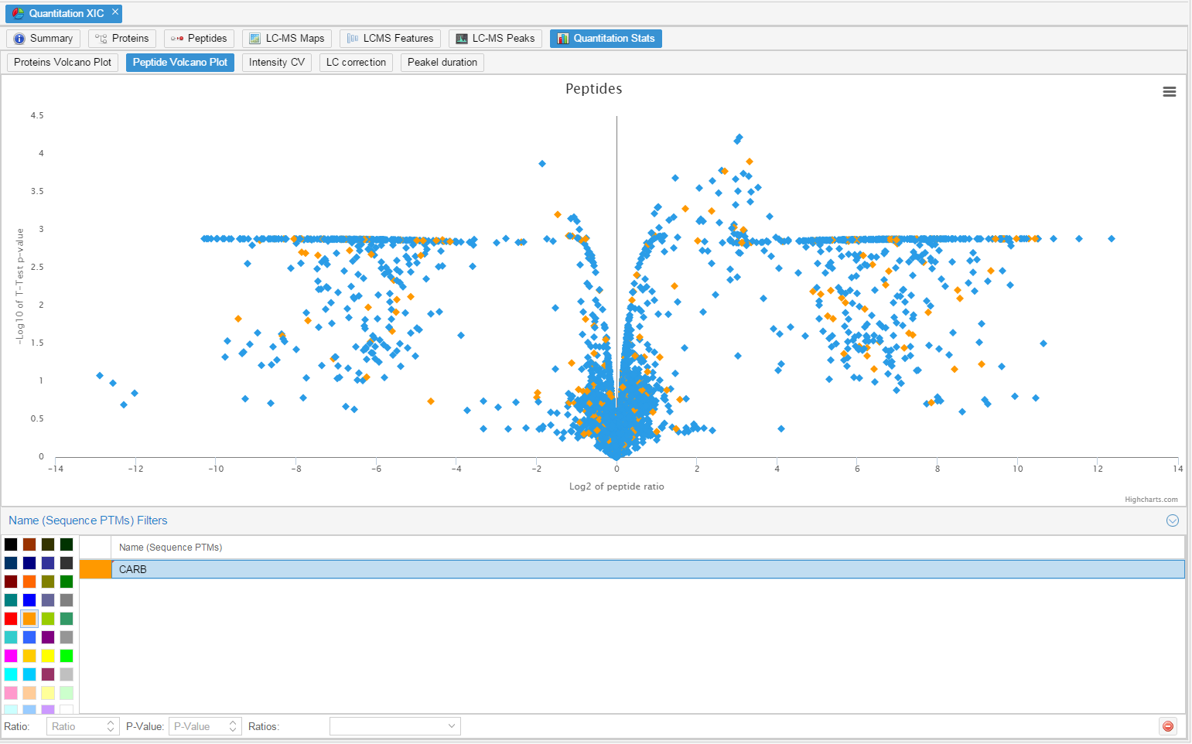
Task: Pick the red color swatch
Action: (11, 619)
